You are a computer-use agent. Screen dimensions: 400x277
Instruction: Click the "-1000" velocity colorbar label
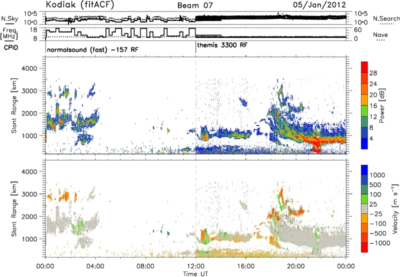tap(379, 243)
